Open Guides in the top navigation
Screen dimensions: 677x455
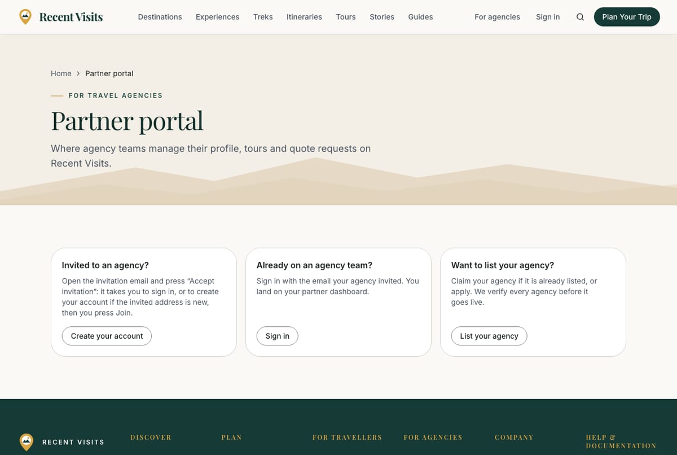tap(420, 17)
